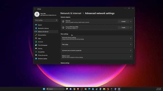Expand the Ethernet adapter details chevron

pyautogui.click(x=131, y=21)
